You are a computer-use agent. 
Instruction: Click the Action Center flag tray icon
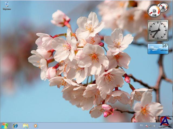pyautogui.click(x=147, y=126)
